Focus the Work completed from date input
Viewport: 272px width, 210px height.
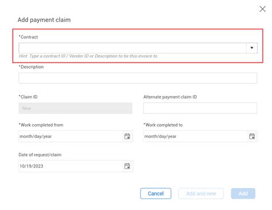point(71,136)
